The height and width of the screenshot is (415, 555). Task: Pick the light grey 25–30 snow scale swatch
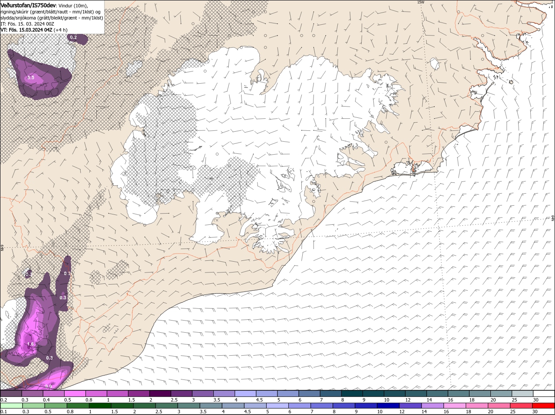[522, 394]
